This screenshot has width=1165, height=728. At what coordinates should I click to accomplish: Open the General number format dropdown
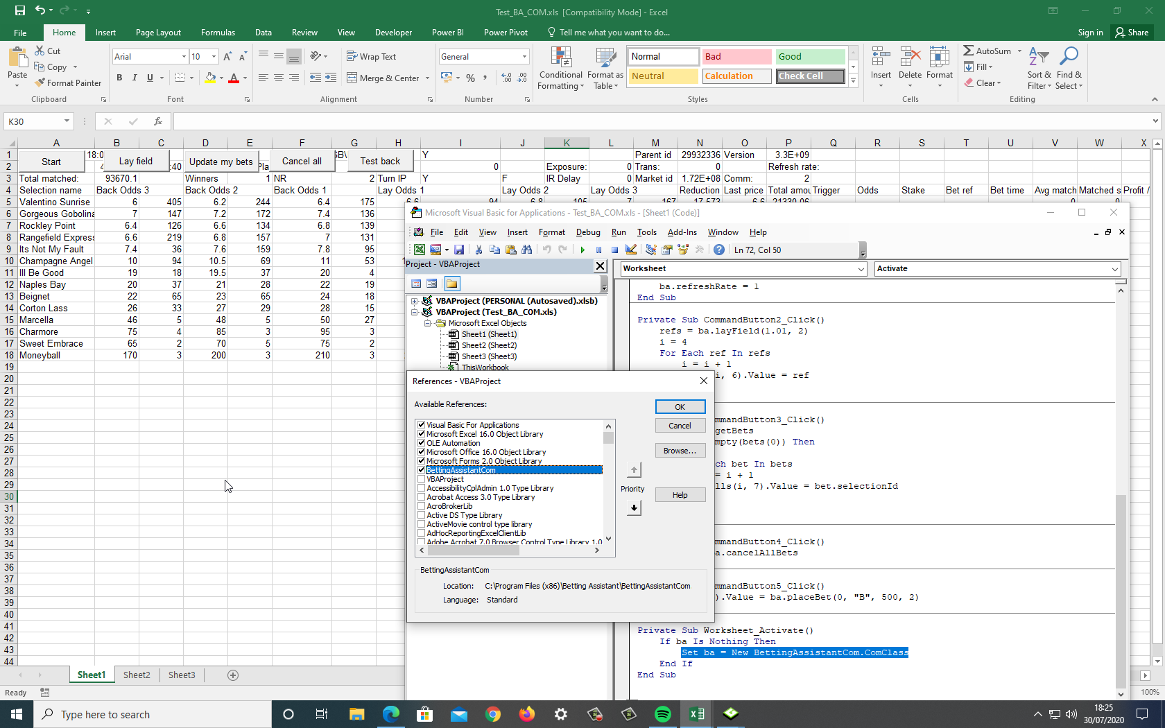[524, 57]
